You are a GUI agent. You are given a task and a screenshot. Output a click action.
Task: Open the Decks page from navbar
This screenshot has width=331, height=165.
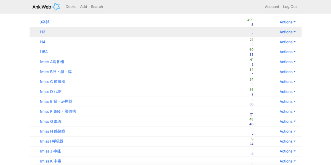71,7
